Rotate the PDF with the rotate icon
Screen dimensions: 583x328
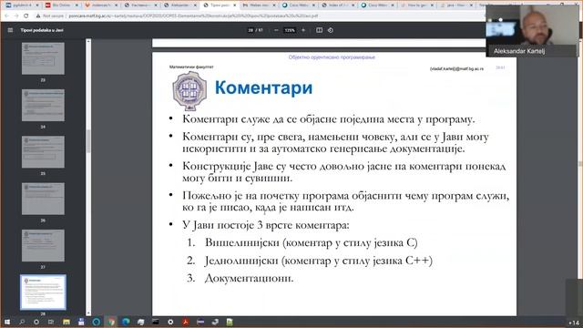pyautogui.click(x=331, y=30)
